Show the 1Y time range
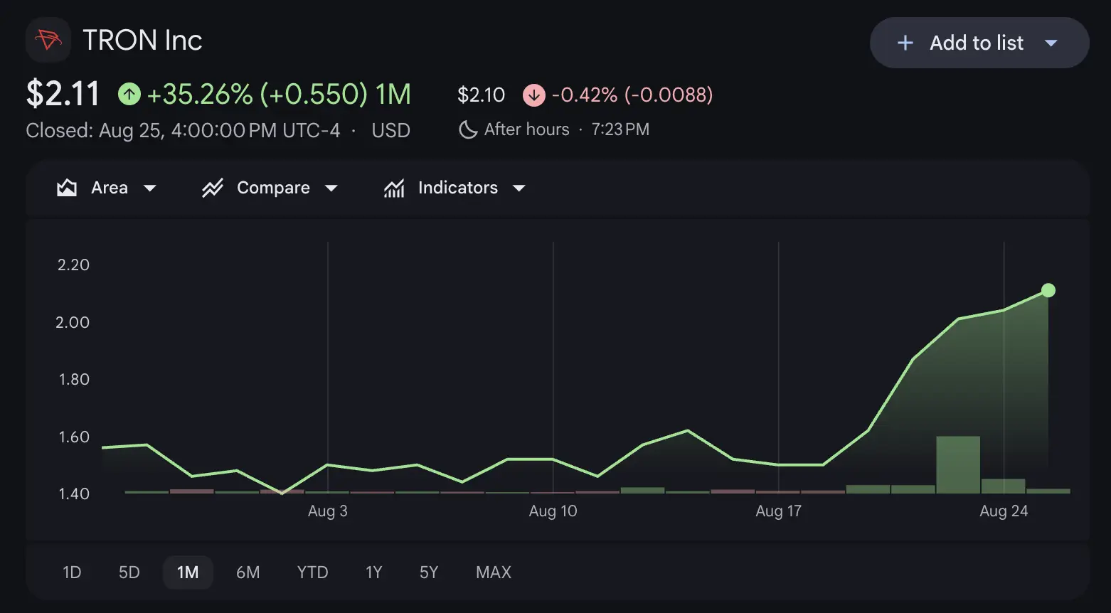The height and width of the screenshot is (613, 1111). [373, 572]
